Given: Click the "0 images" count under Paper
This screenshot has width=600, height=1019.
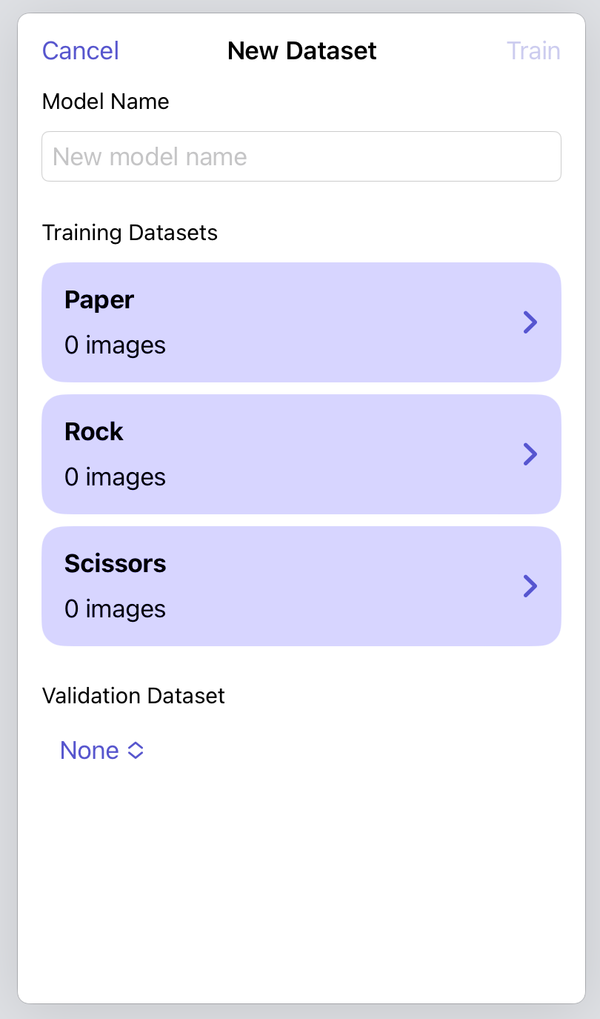Looking at the screenshot, I should point(115,345).
